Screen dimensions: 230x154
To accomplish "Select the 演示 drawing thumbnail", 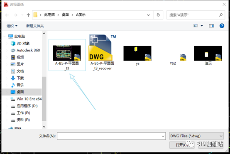I will coord(208,56).
